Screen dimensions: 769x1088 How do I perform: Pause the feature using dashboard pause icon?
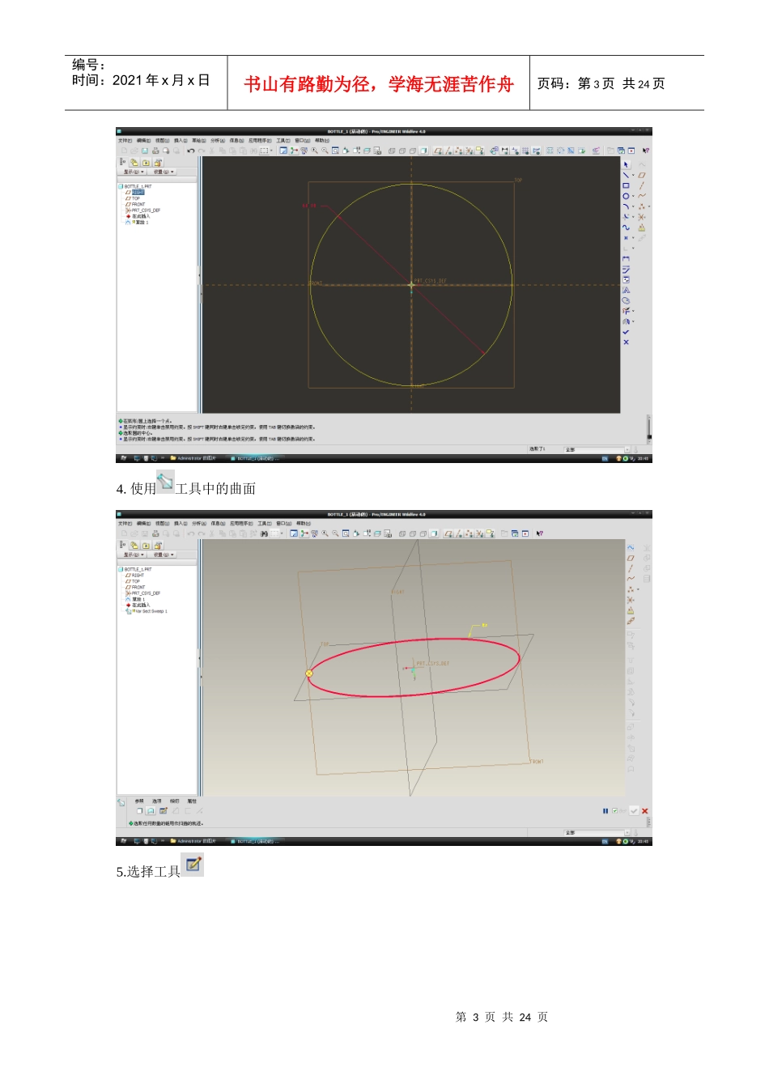click(605, 811)
